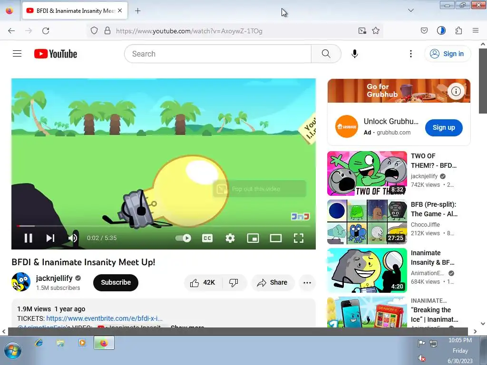The image size is (487, 365).
Task: Focus the YouTube search box
Action: click(218, 54)
